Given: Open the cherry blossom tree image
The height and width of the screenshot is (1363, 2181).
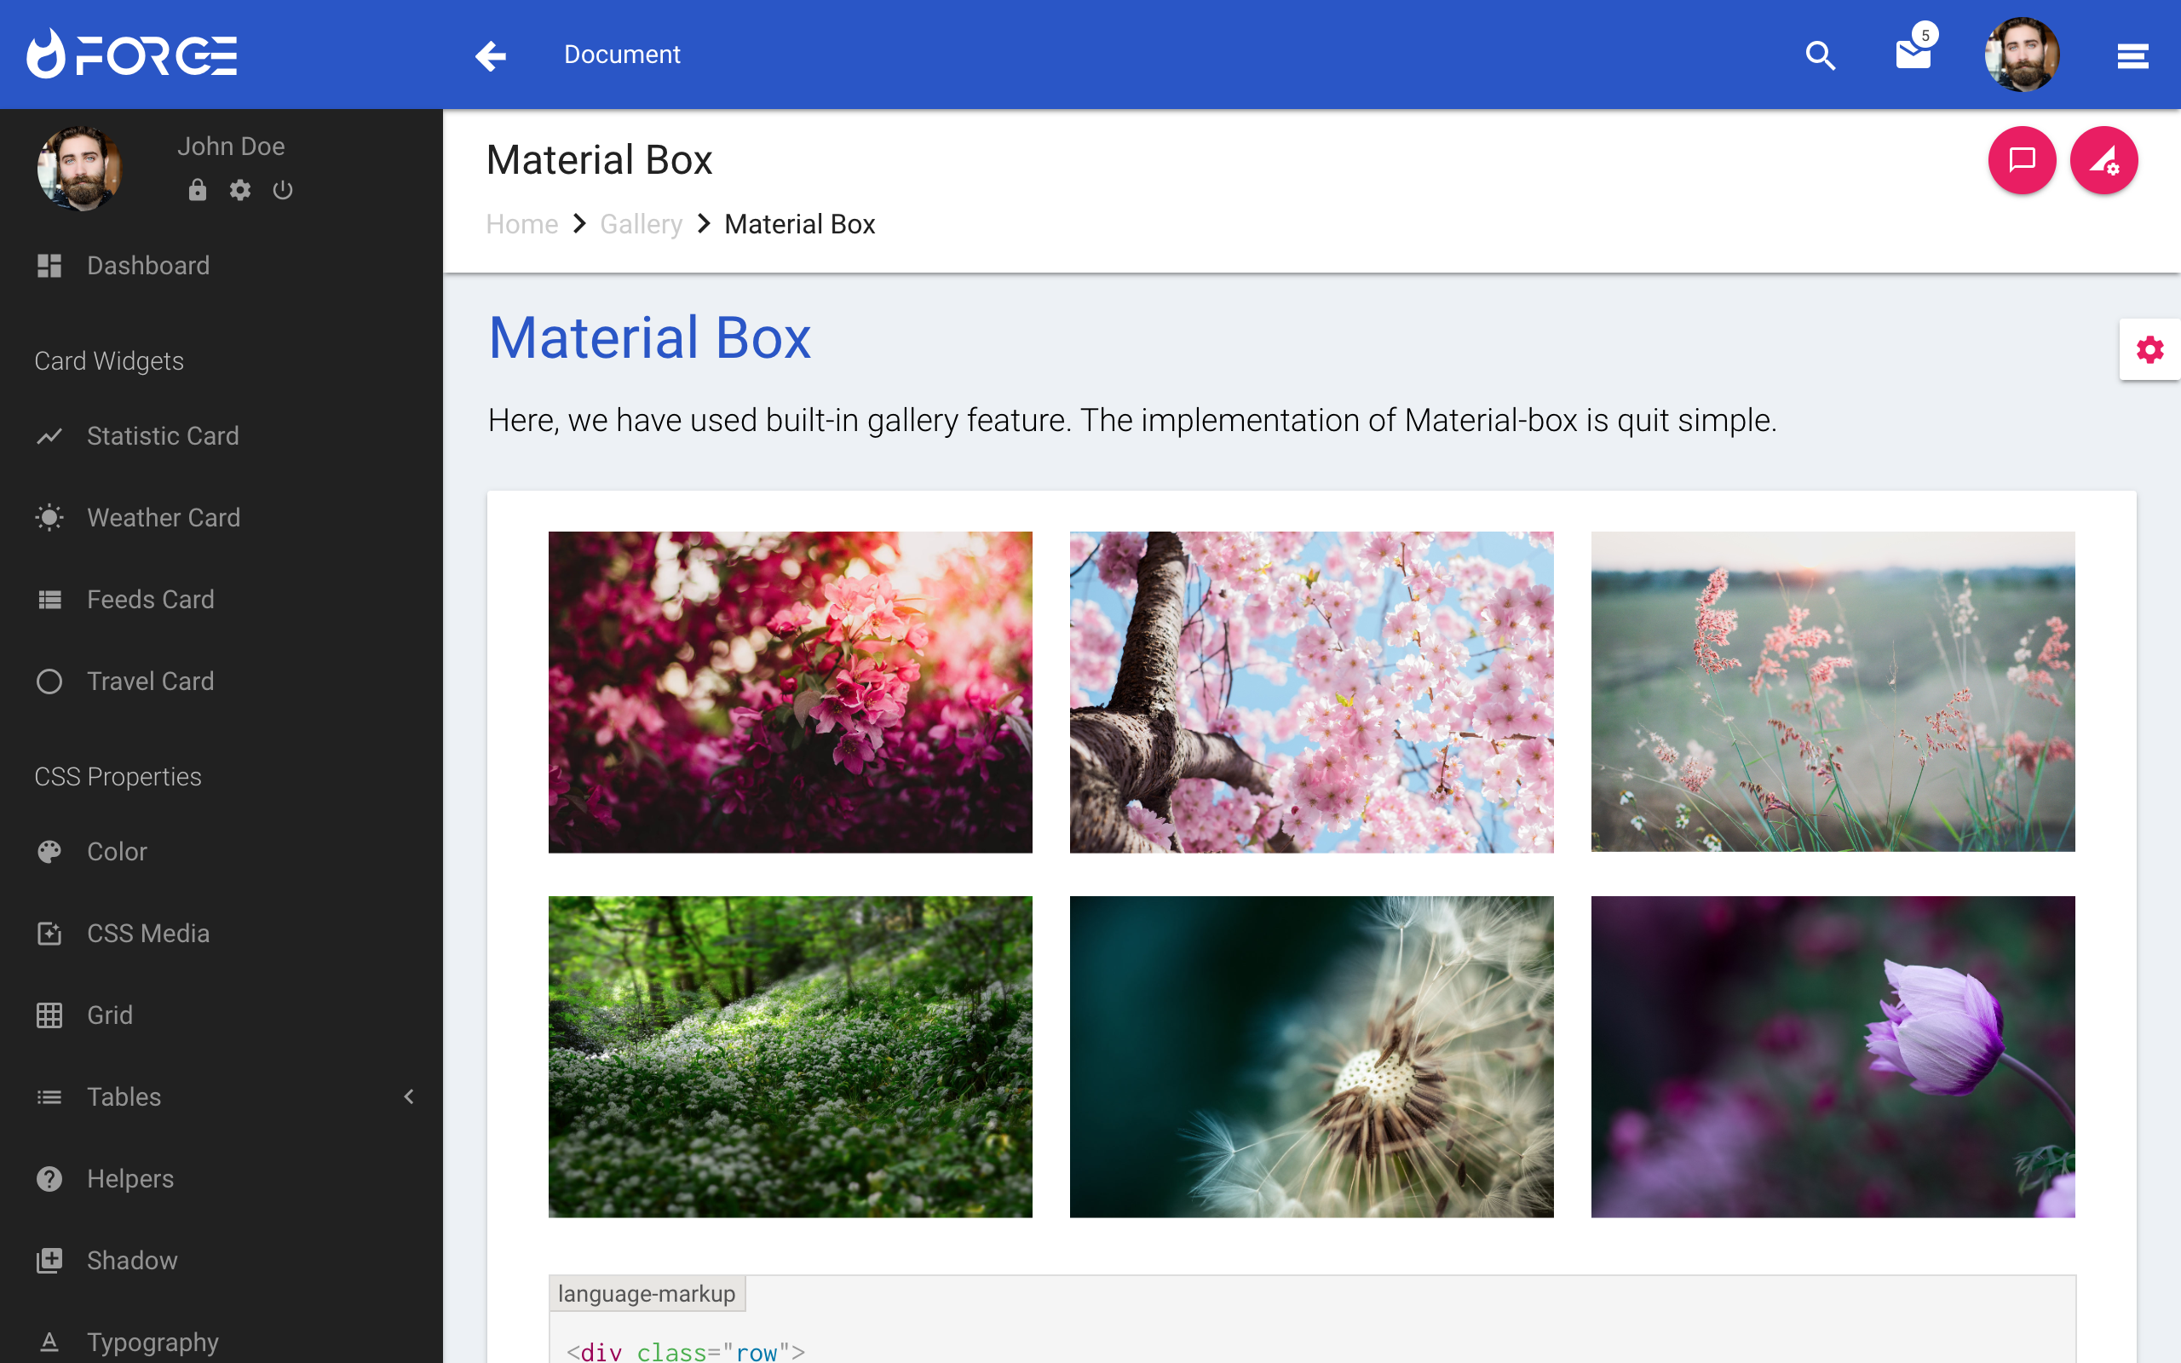Looking at the screenshot, I should 1311,692.
